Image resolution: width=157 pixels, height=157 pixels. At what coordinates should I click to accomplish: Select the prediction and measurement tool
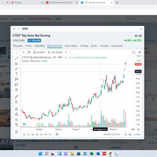(16, 85)
